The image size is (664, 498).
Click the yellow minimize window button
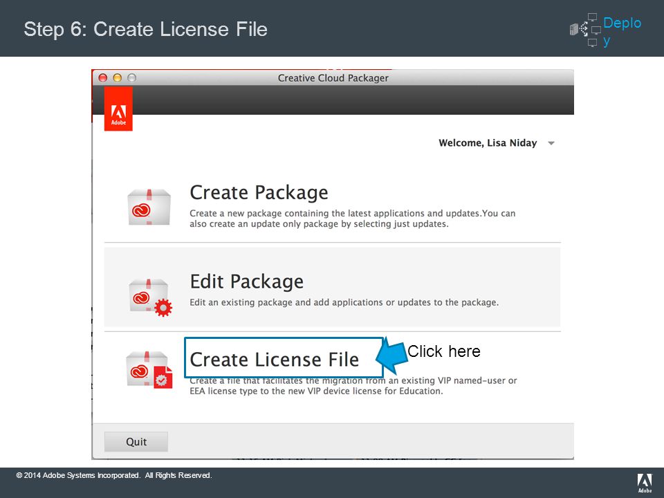(118, 78)
